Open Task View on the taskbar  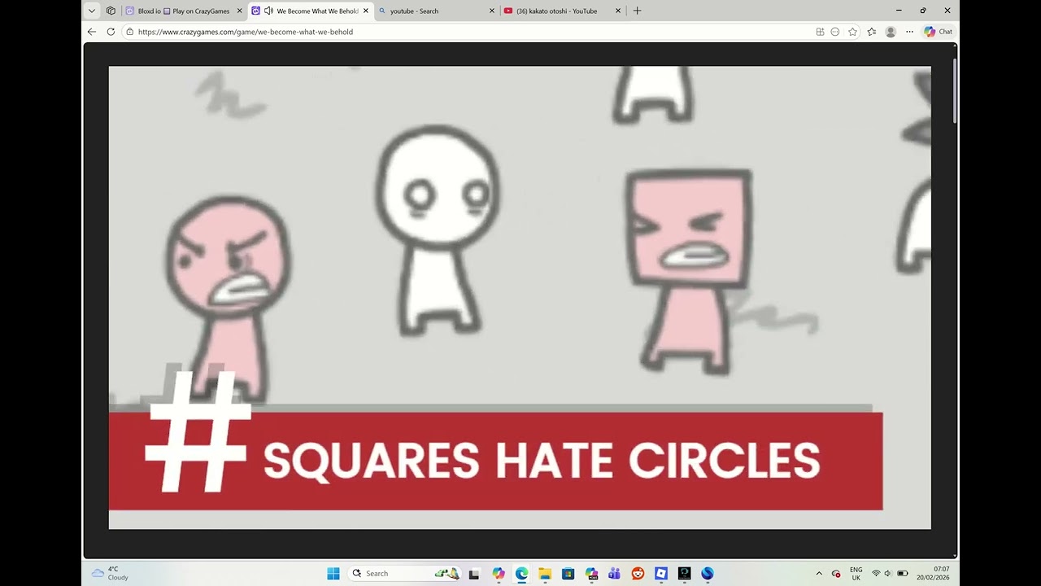pos(474,573)
